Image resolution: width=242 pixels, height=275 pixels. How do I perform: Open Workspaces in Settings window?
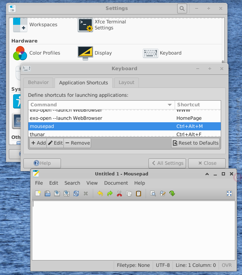click(35, 25)
